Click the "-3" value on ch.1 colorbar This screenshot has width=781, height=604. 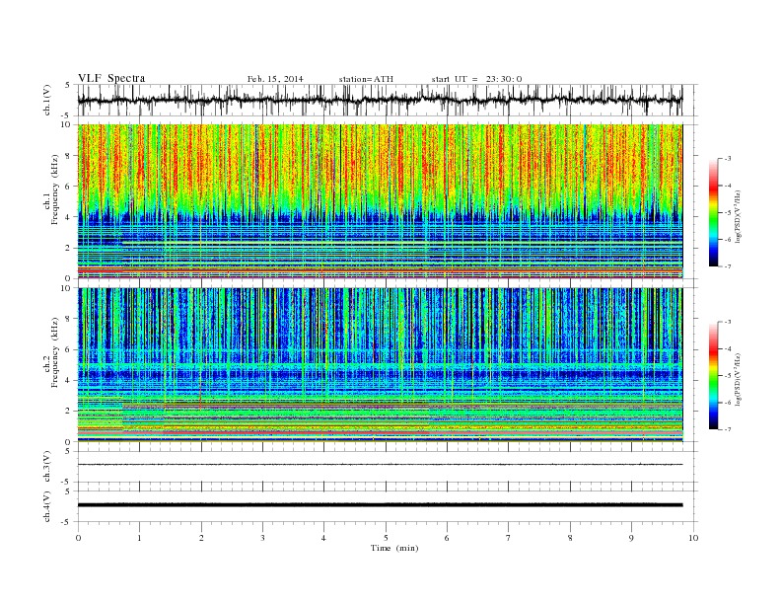[728, 159]
